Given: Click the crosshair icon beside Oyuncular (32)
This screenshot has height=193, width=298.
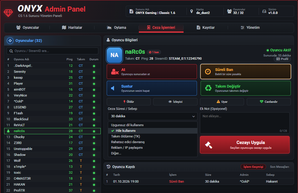Looking at the screenshot, I should [x=10, y=41].
